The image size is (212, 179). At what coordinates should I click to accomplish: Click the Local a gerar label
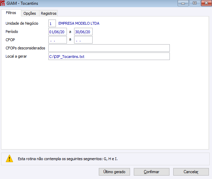click(16, 56)
